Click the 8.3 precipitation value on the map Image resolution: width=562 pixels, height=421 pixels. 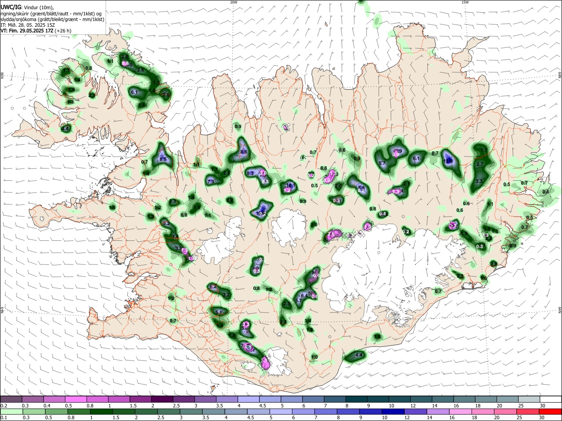(x=250, y=174)
